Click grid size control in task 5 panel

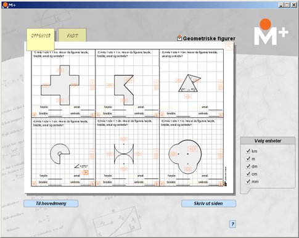(x=157, y=154)
